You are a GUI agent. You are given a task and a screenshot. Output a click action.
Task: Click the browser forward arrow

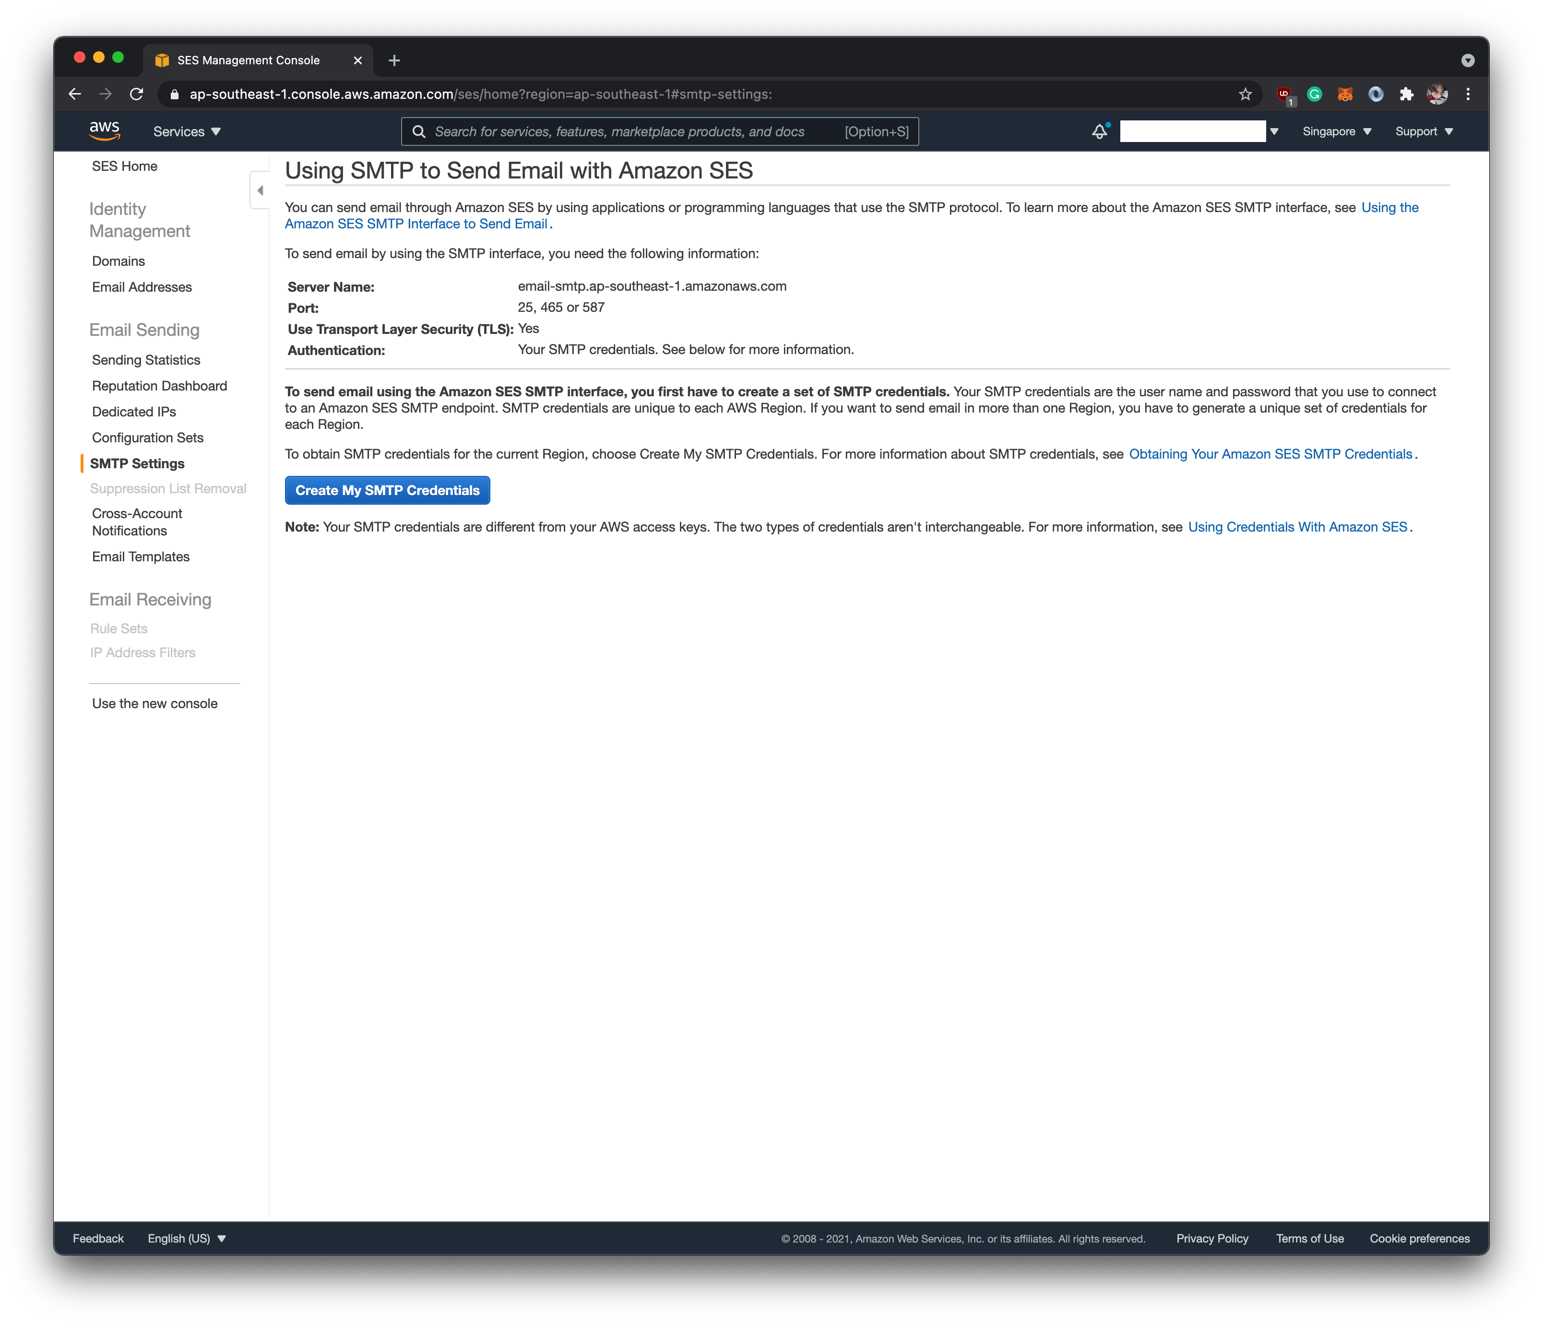105,94
